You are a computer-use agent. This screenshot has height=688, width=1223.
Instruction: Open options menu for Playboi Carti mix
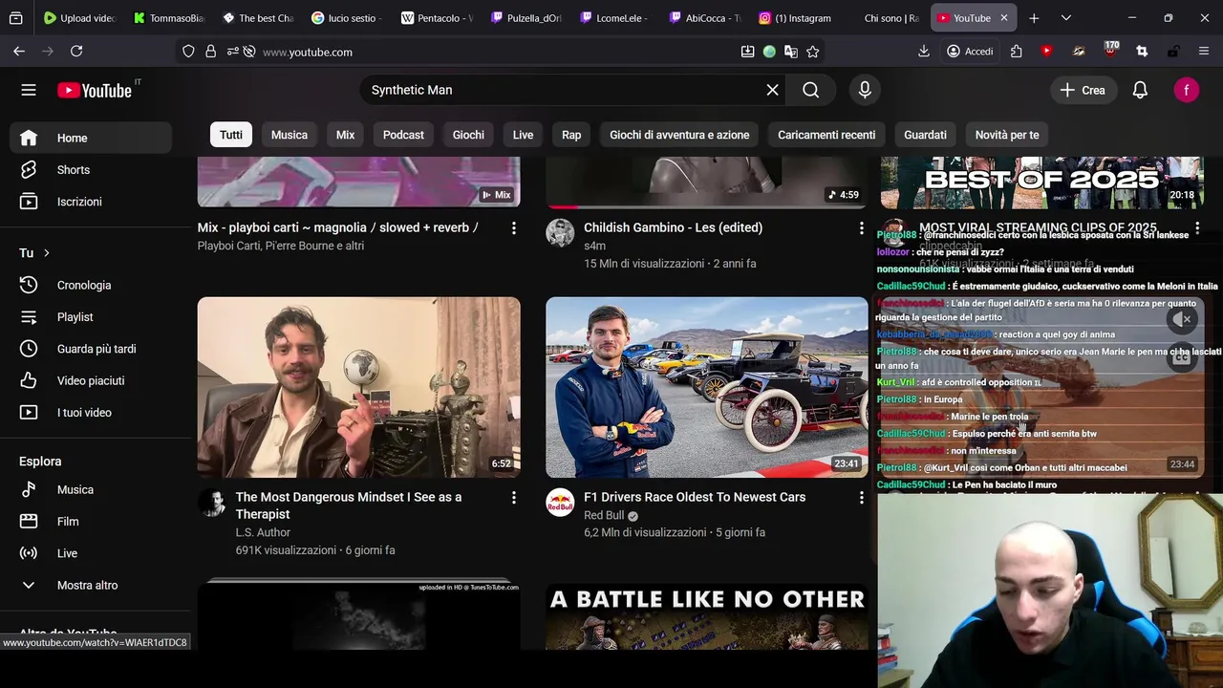coord(513,228)
